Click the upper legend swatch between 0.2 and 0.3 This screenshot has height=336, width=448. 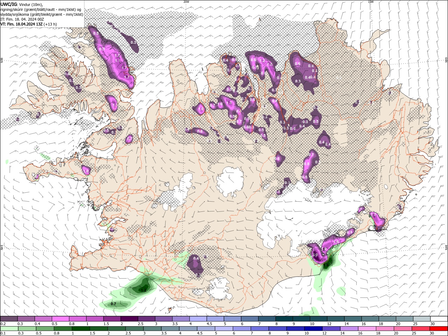click(x=9, y=318)
